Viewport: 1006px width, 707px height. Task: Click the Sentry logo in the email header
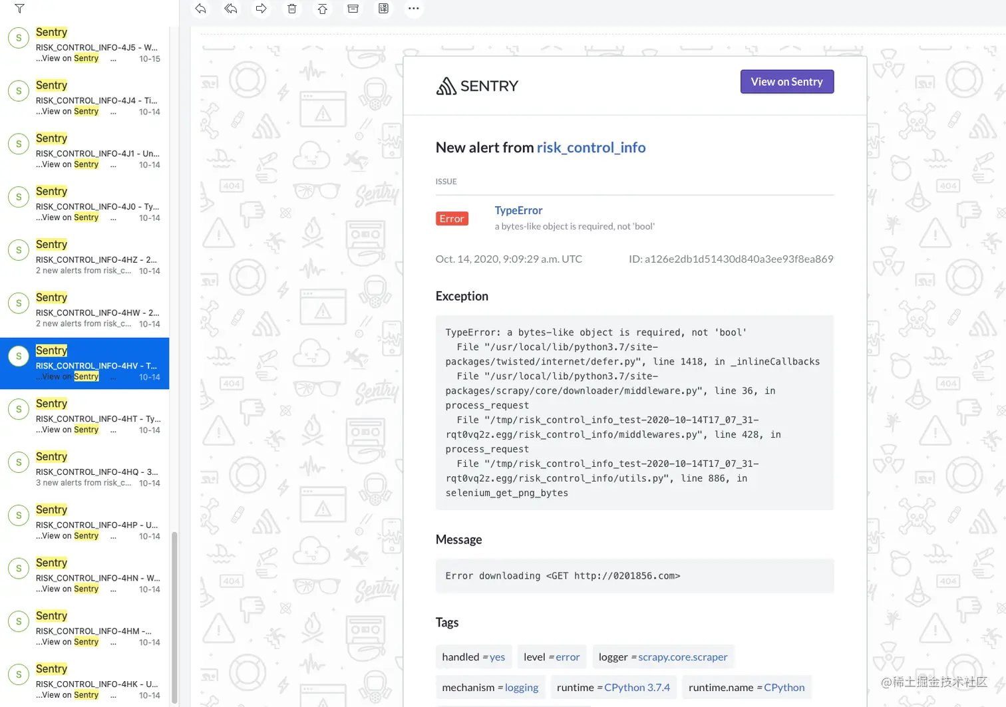[477, 86]
